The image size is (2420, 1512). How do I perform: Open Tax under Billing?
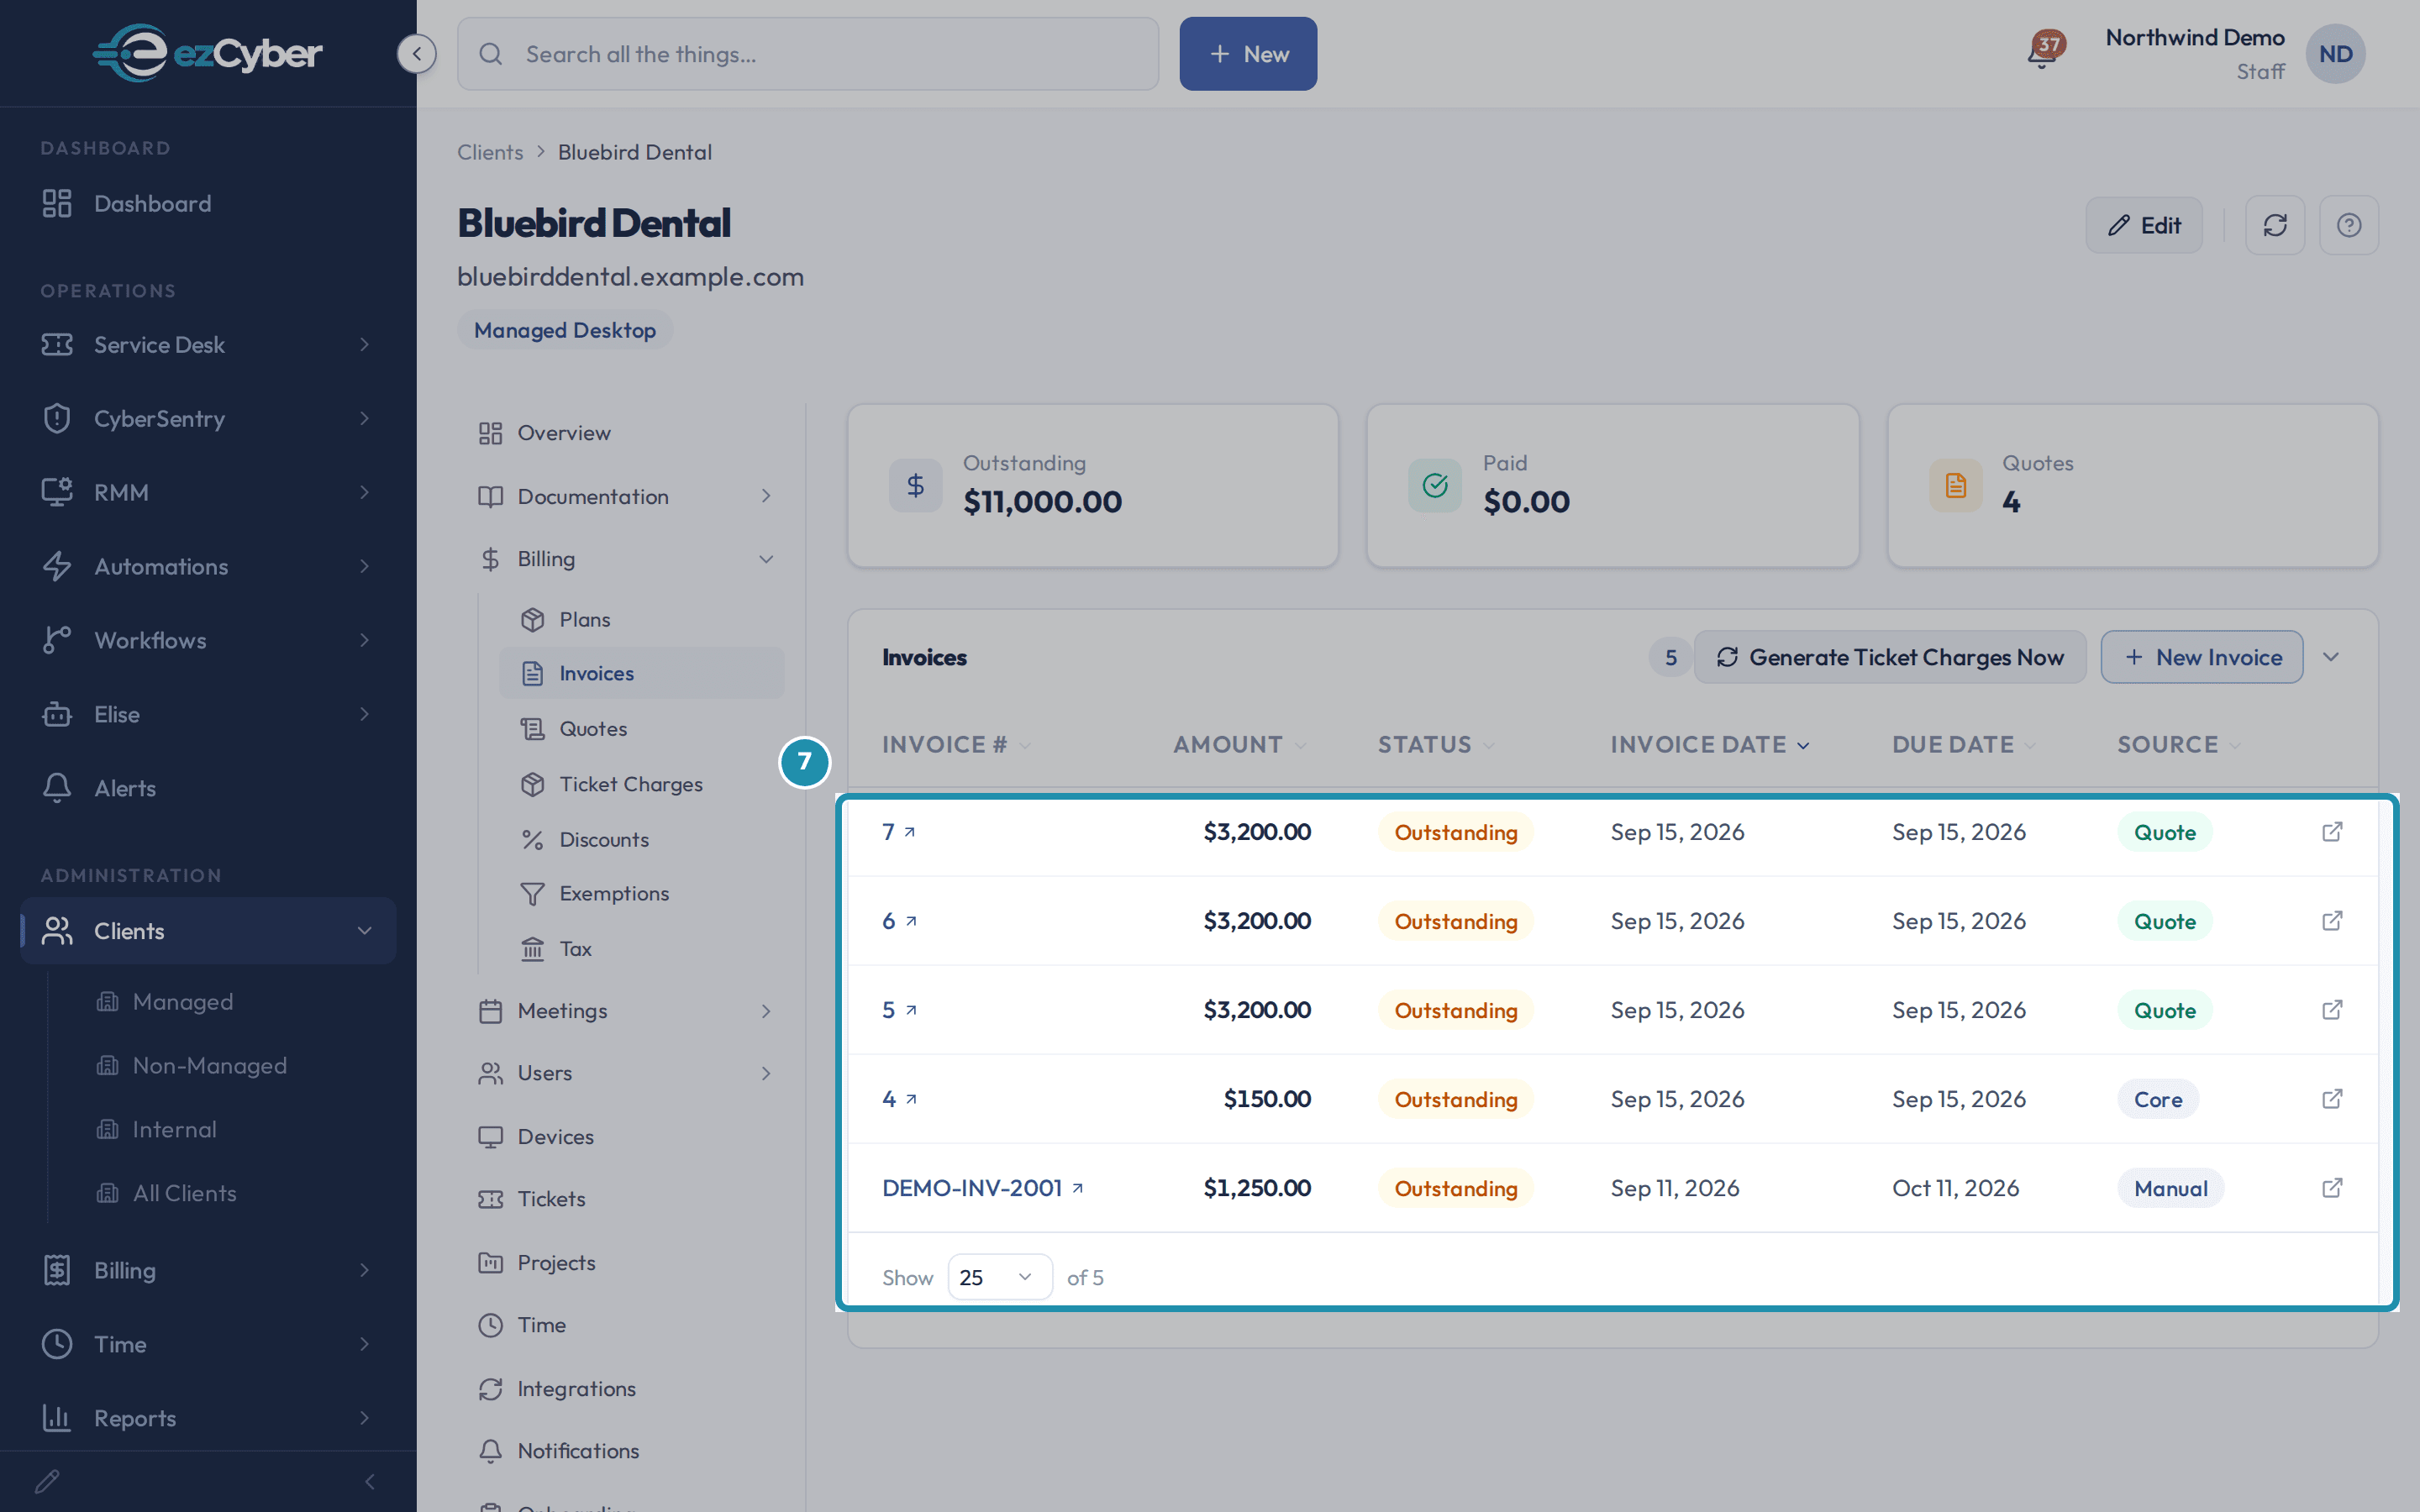[x=642, y=949]
